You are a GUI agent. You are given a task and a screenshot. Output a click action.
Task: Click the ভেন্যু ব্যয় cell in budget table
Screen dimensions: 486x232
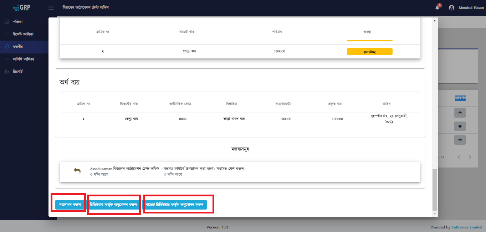click(189, 51)
